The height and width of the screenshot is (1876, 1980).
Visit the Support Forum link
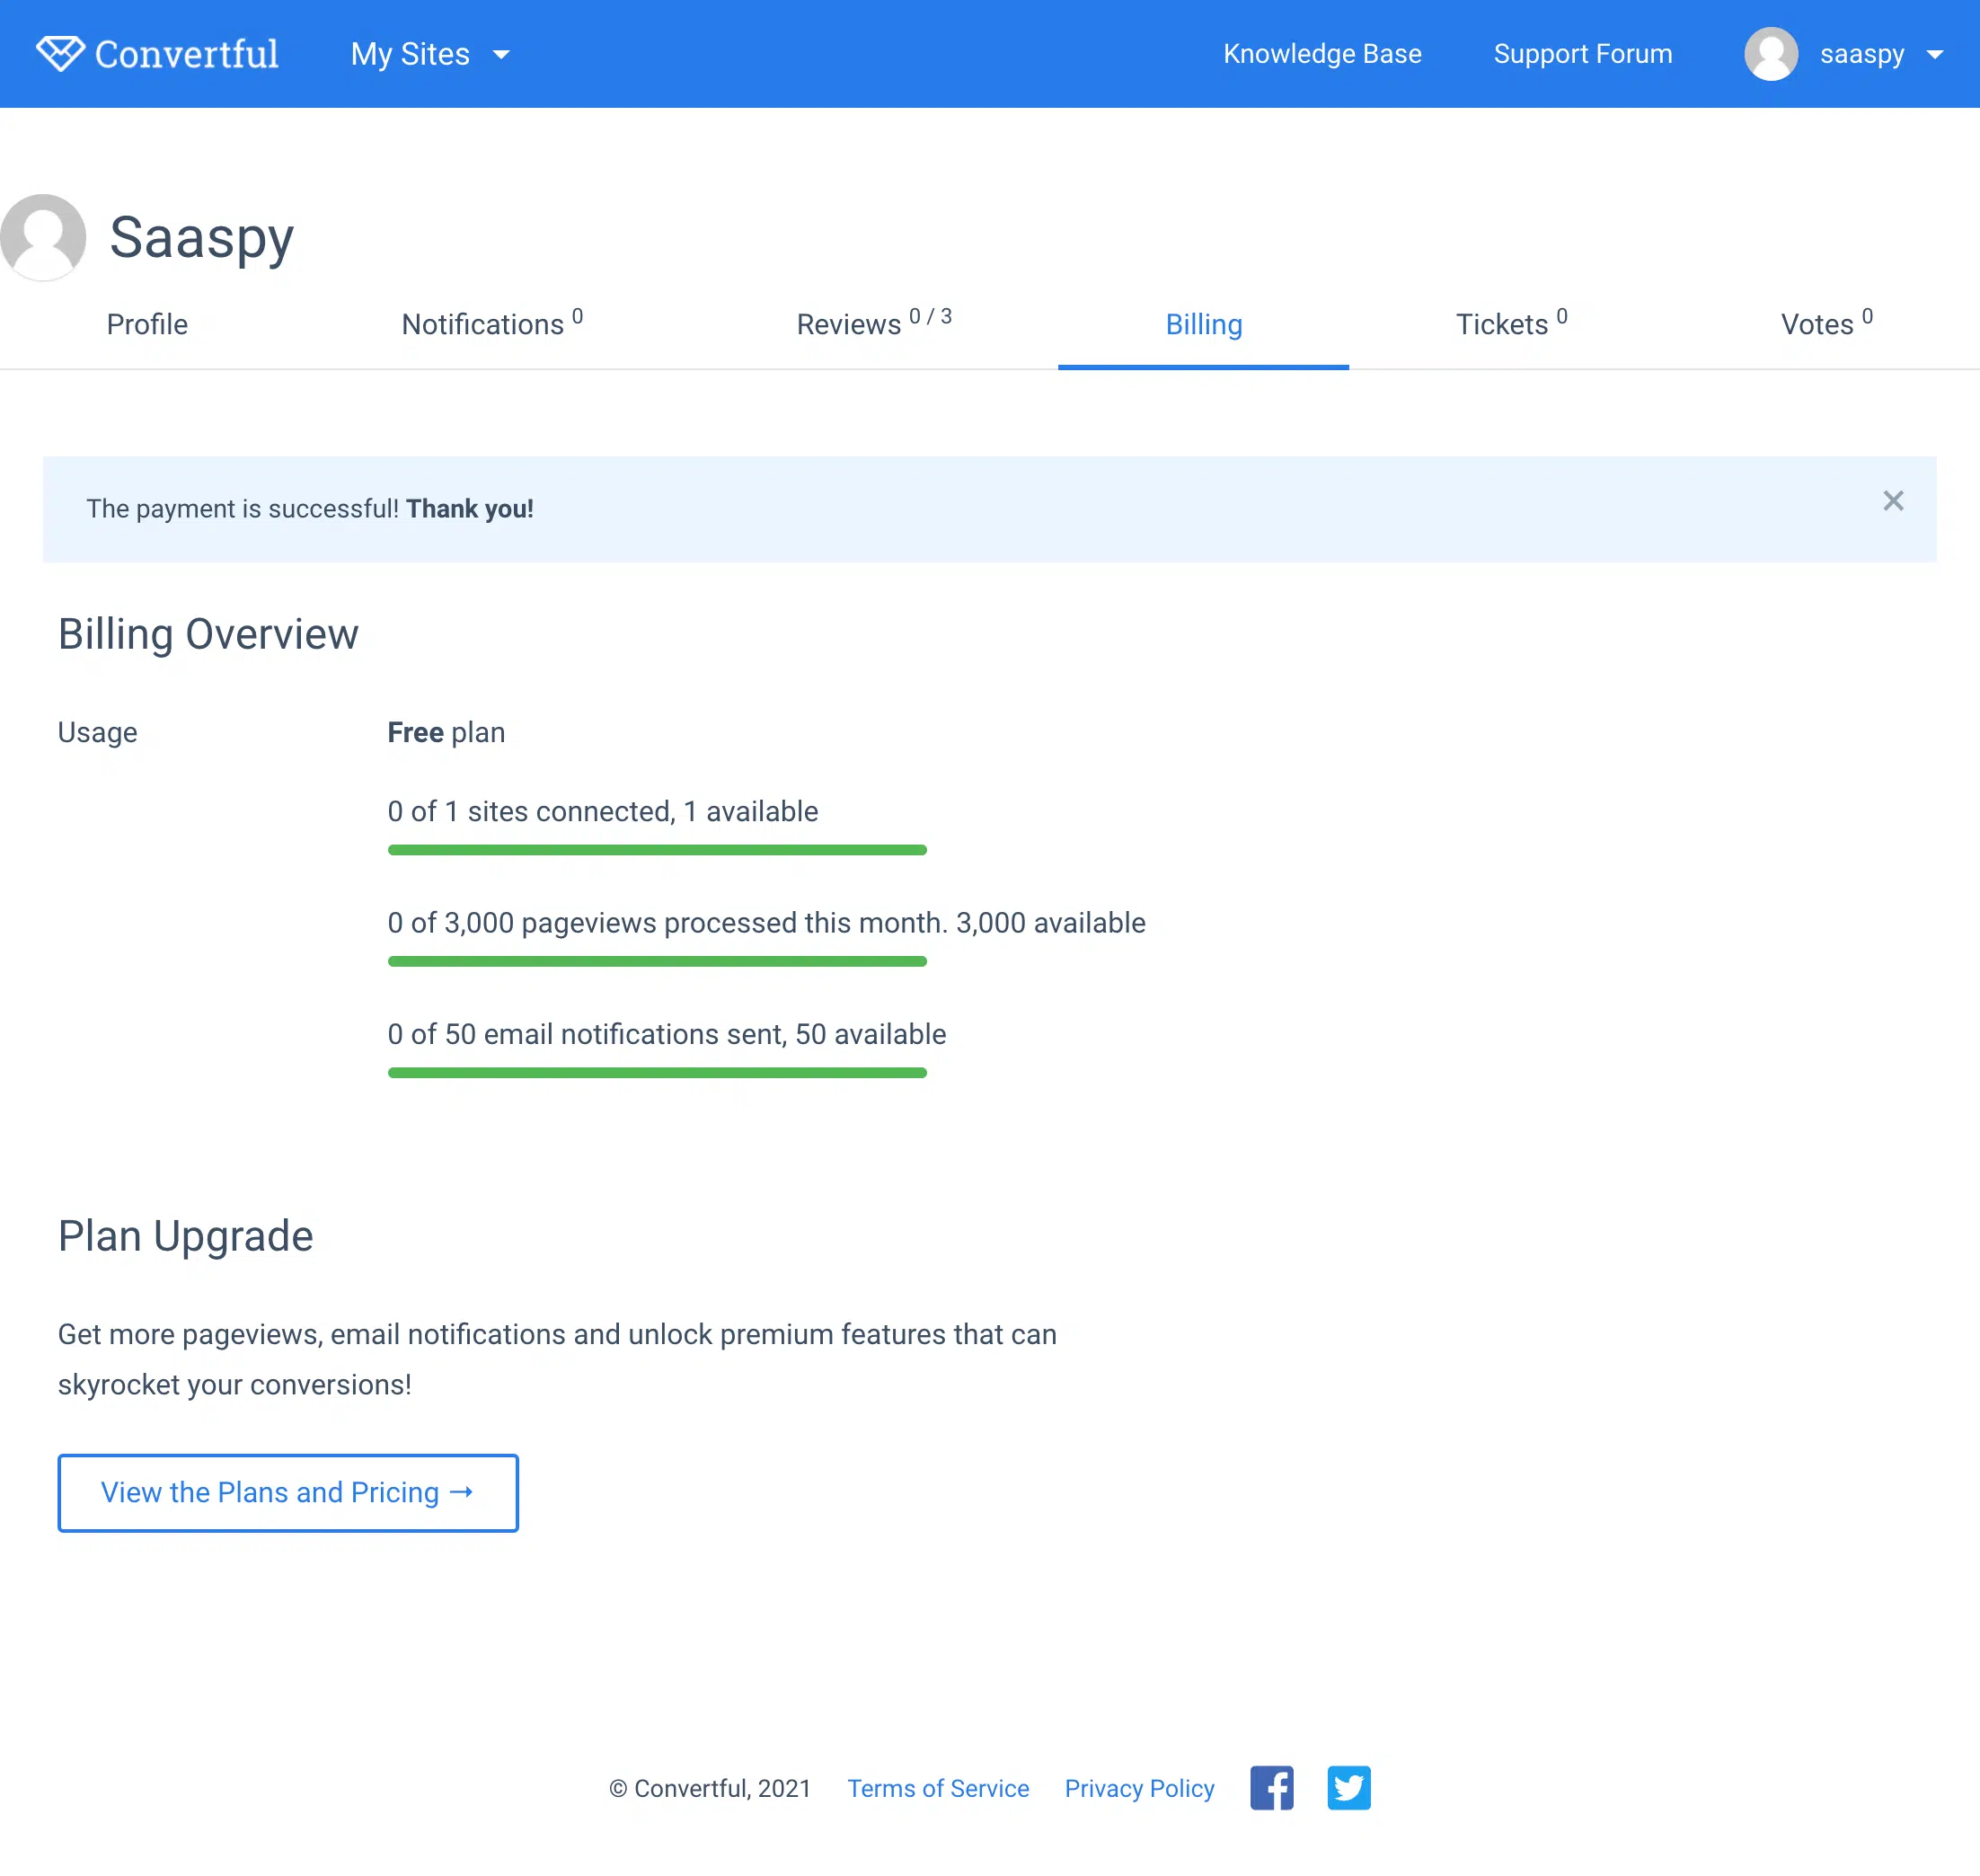coord(1583,54)
